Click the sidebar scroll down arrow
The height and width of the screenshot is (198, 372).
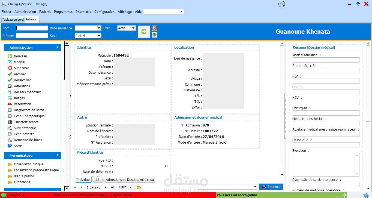[67, 188]
